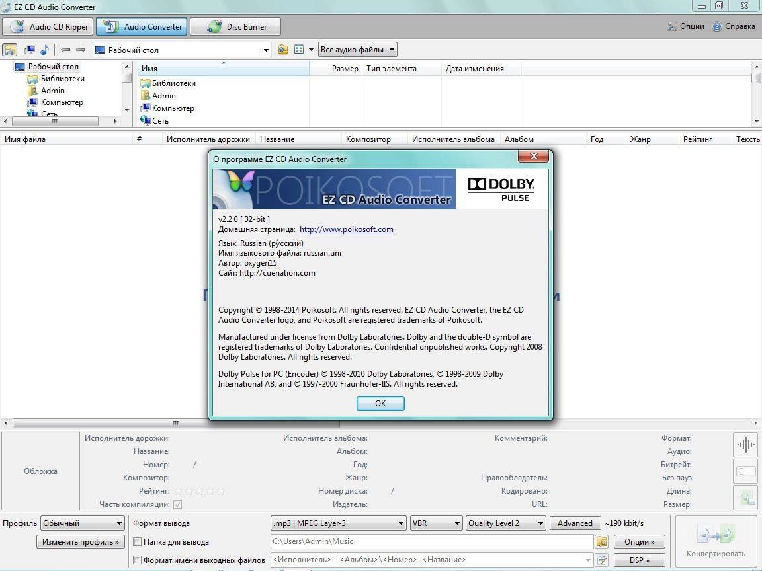The image size is (762, 571).
Task: Open the Все аудио файлы filter dropdown
Action: (358, 50)
